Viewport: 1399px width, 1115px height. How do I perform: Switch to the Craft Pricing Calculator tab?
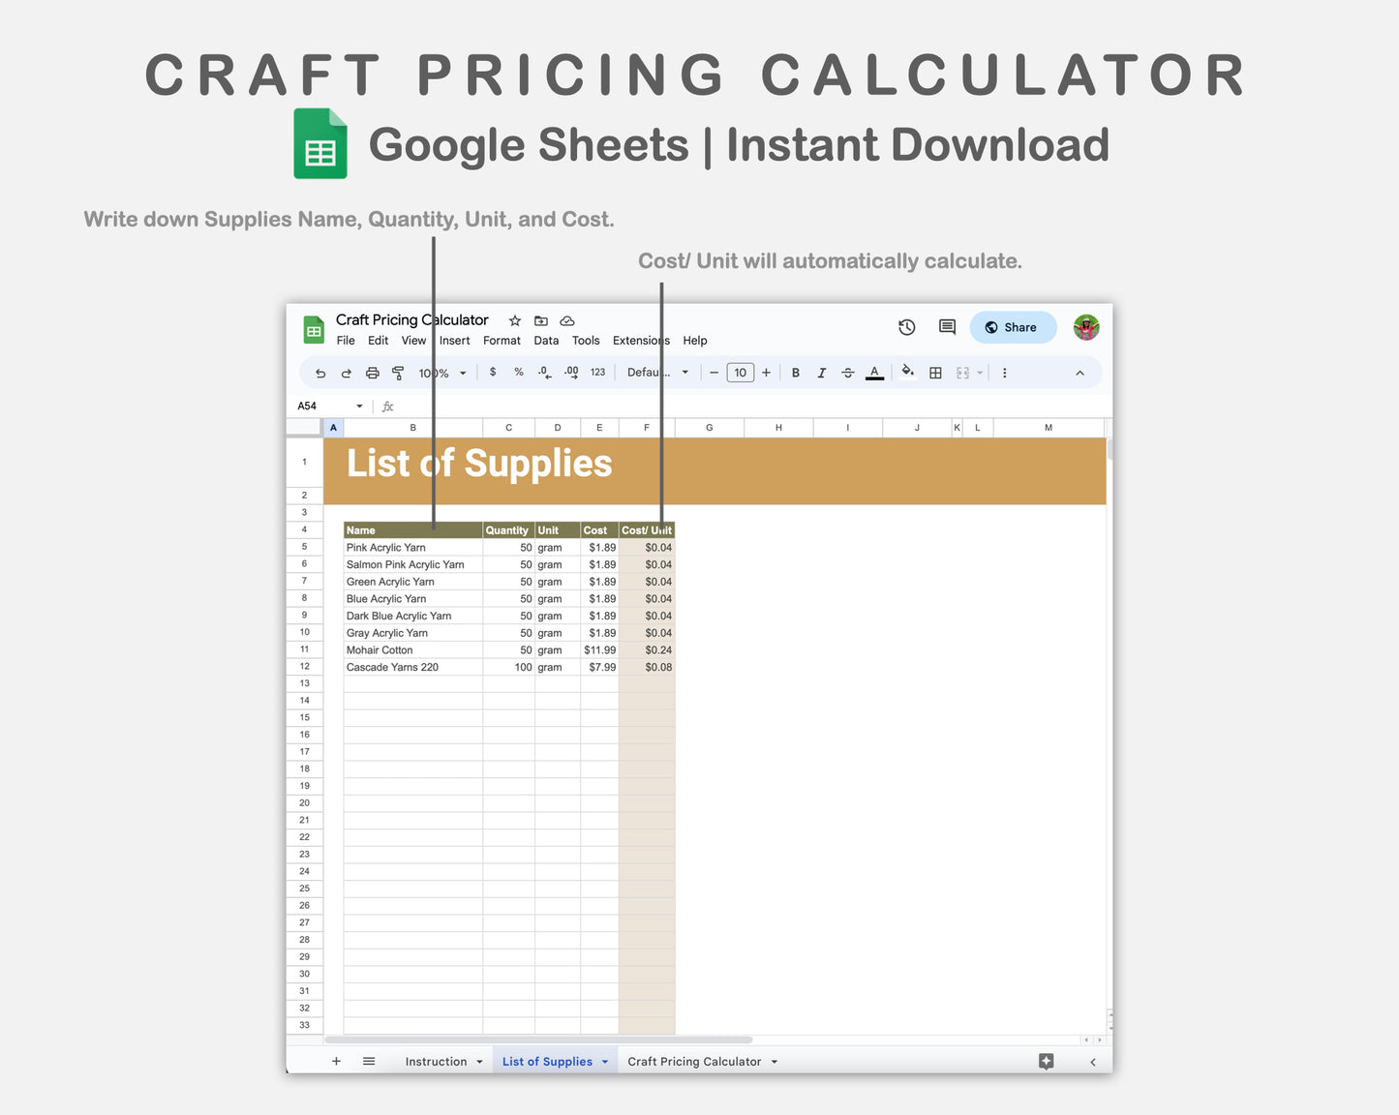pos(695,1061)
